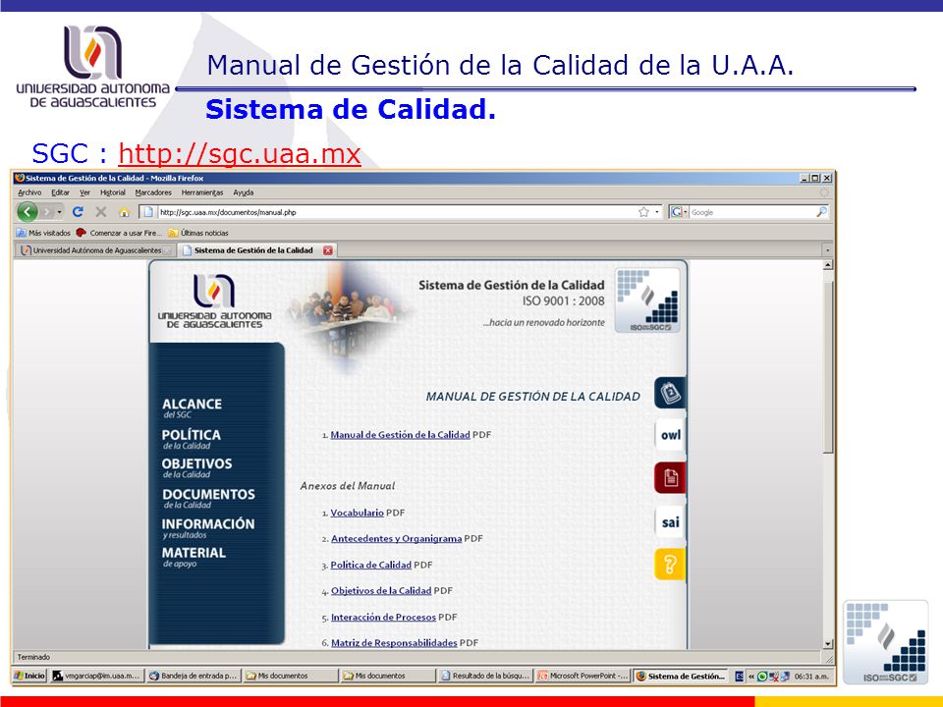943x707 pixels.
Task: Select DOCUMENTOS de la Calidad in sidebar
Action: point(208,499)
